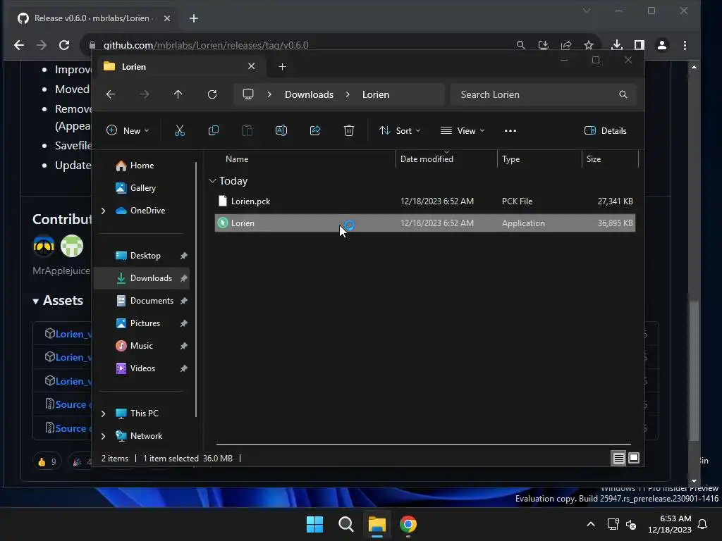The image size is (722, 541).
Task: Click the Cut scissors icon in Explorer toolbar
Action: coord(180,130)
